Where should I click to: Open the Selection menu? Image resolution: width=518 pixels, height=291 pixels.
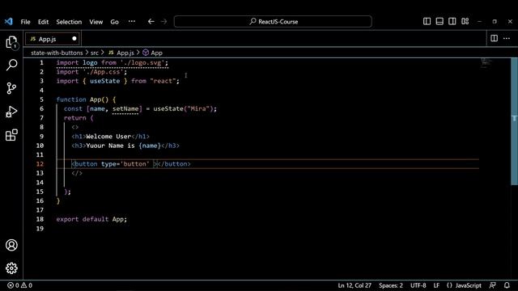[69, 22]
